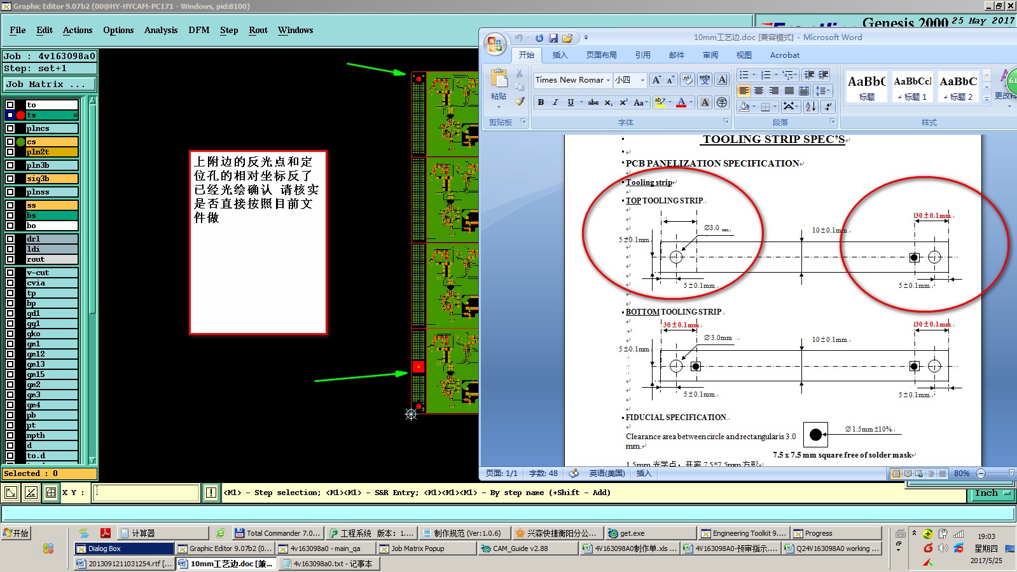Screen dimensions: 1017x572
Task: Toggle show paragraph marks icon
Action: 827,106
